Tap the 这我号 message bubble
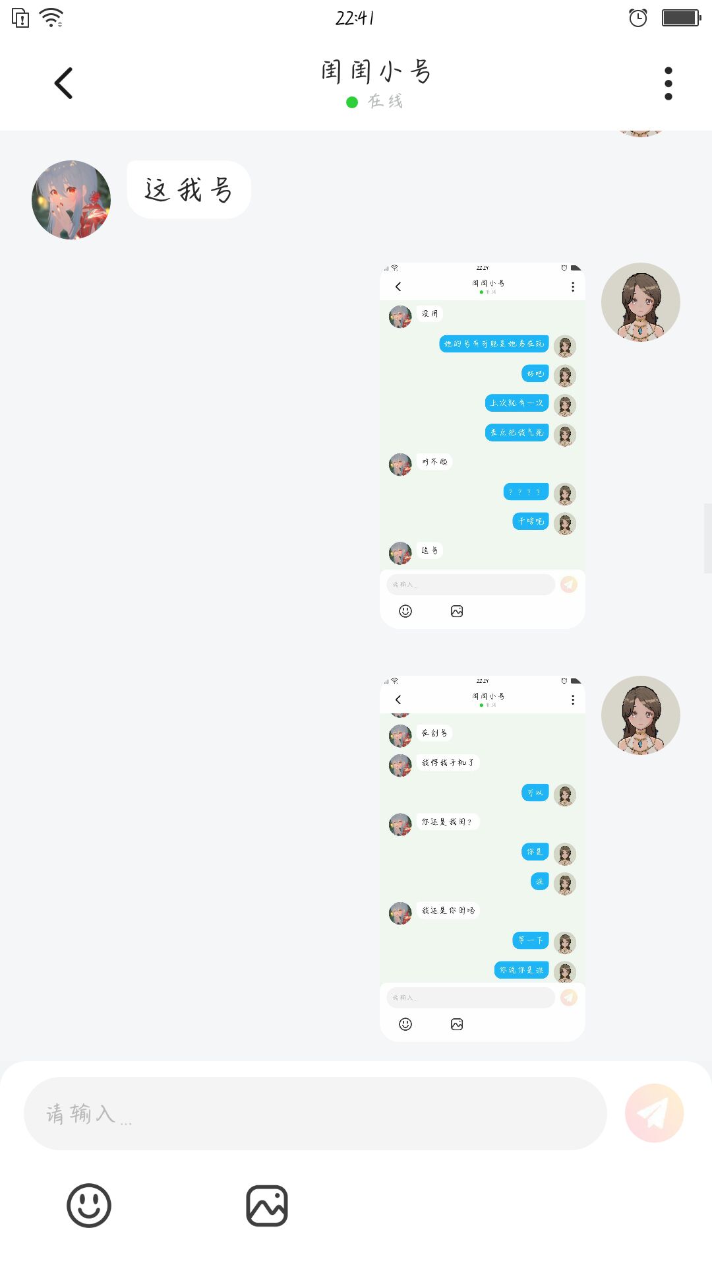This screenshot has width=712, height=1267. tap(189, 189)
